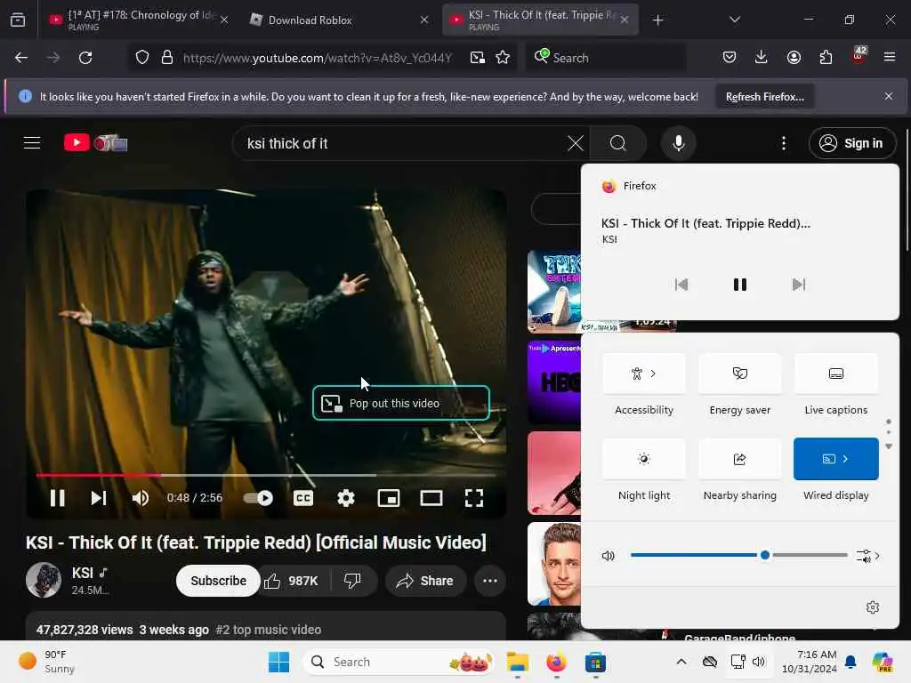The width and height of the screenshot is (911, 683).
Task: Share the video
Action: pyautogui.click(x=425, y=581)
